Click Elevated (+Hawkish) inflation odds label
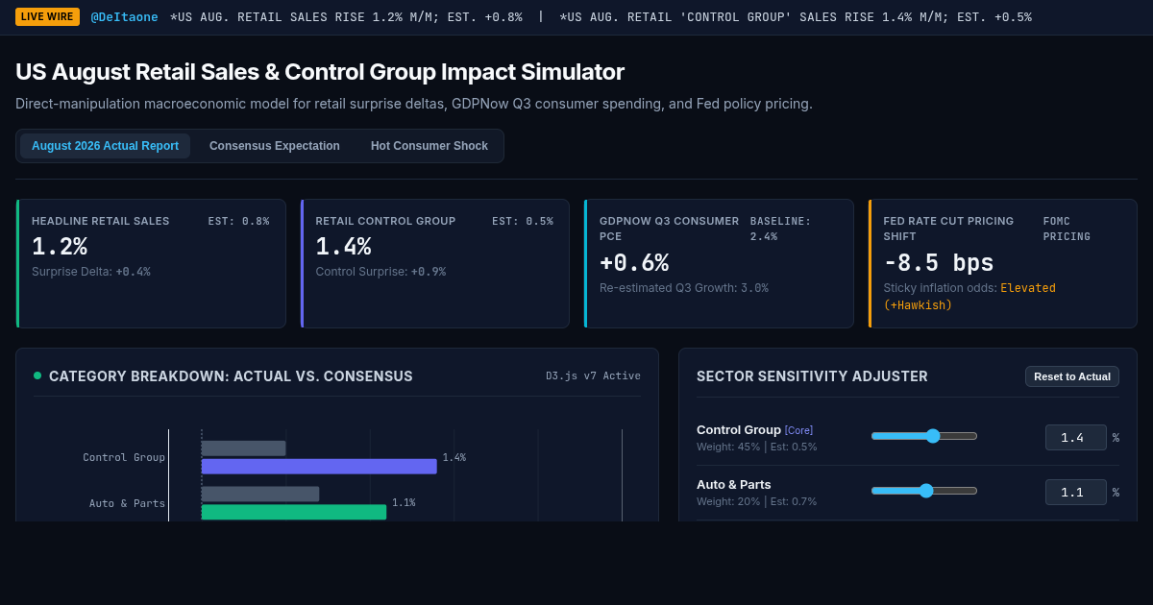This screenshot has height=605, width=1153. coord(969,296)
